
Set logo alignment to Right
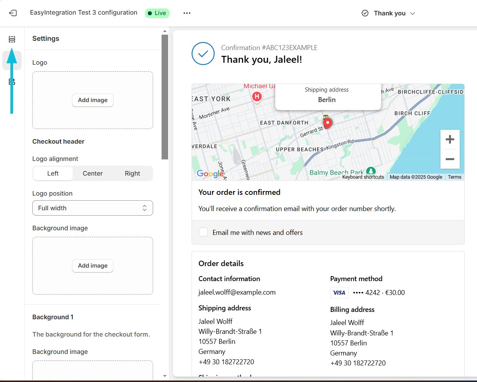(x=132, y=173)
